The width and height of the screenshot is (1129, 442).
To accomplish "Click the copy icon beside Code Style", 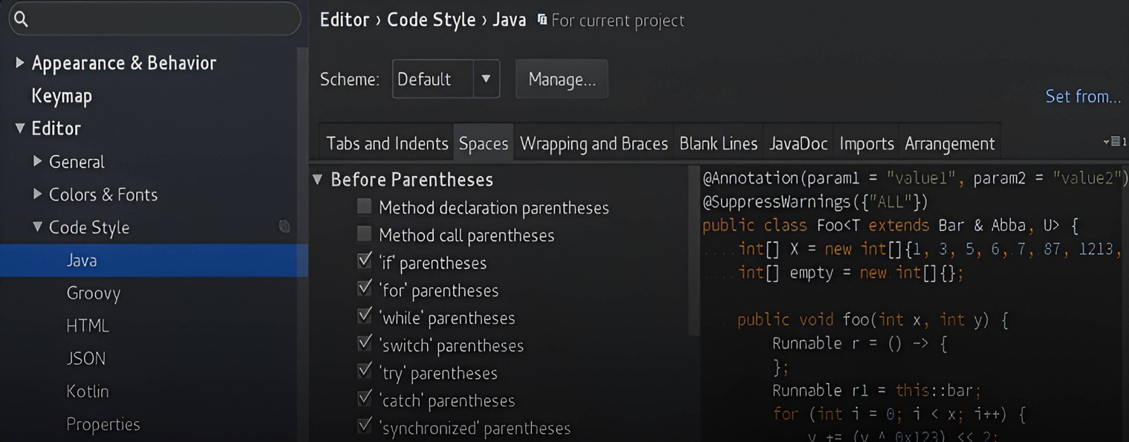I will coord(284,227).
